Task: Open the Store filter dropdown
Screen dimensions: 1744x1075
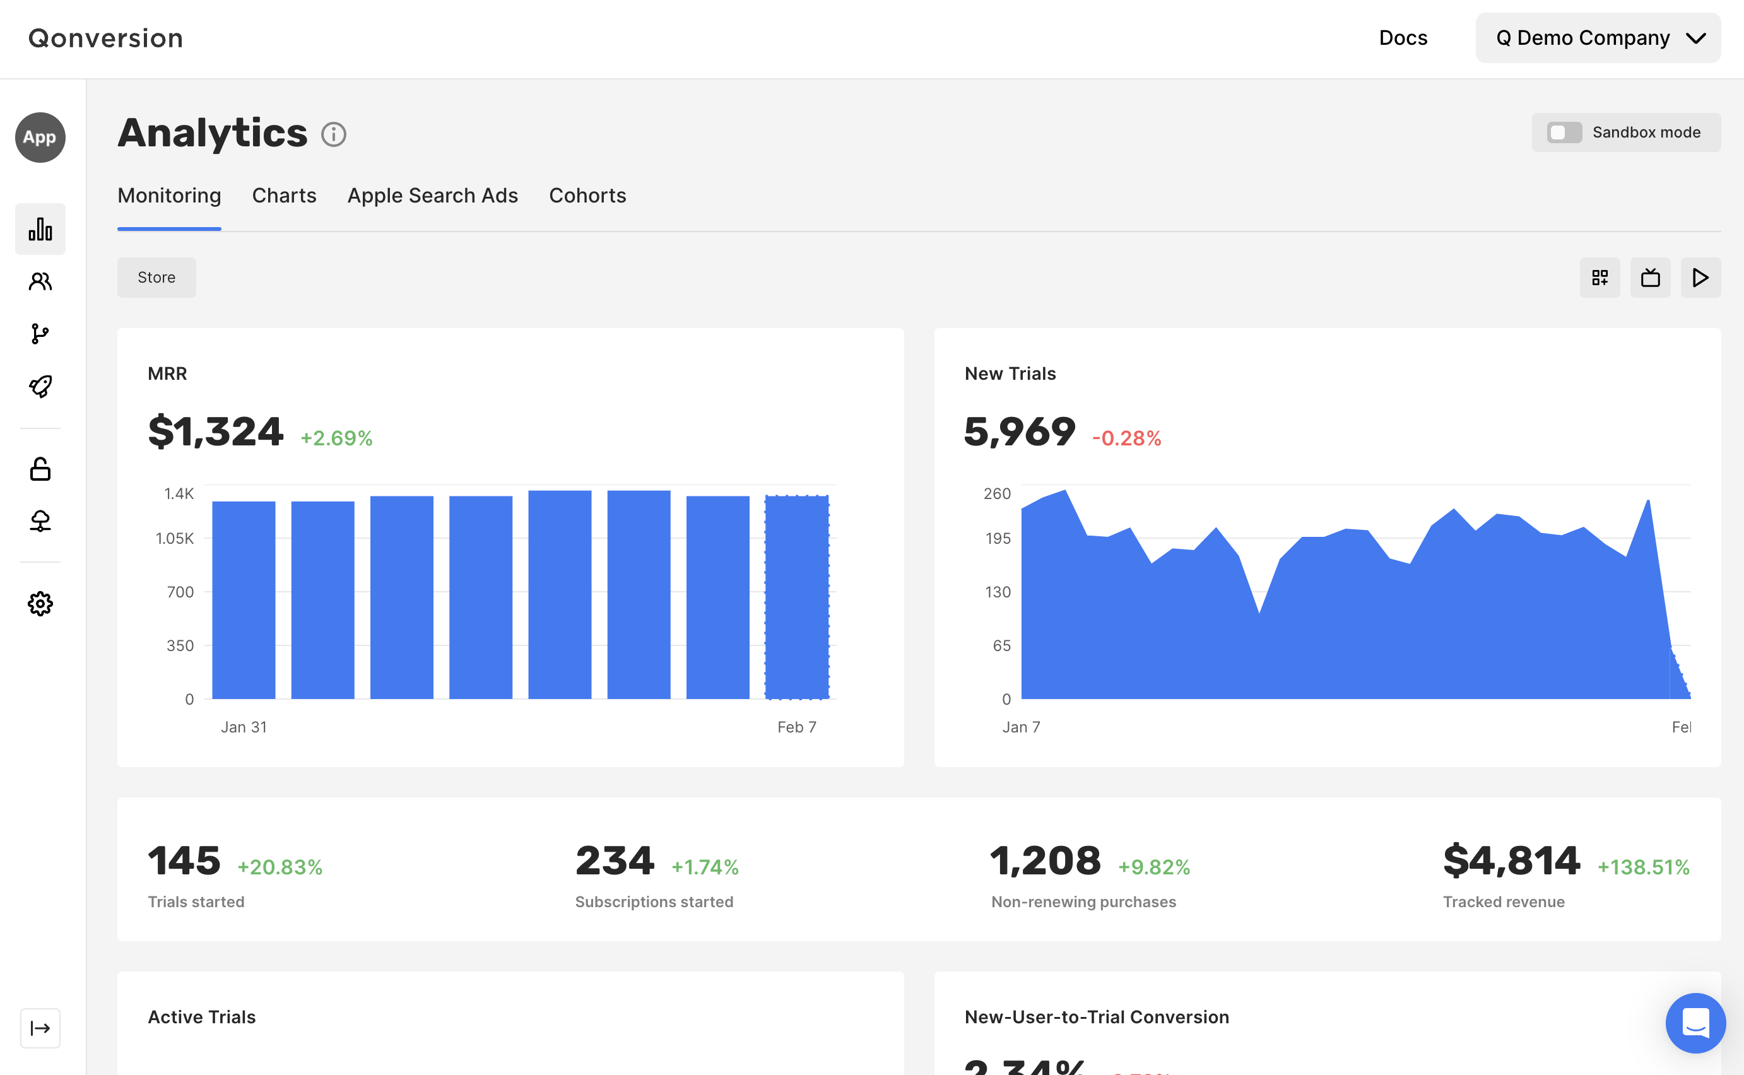Action: [x=156, y=278]
